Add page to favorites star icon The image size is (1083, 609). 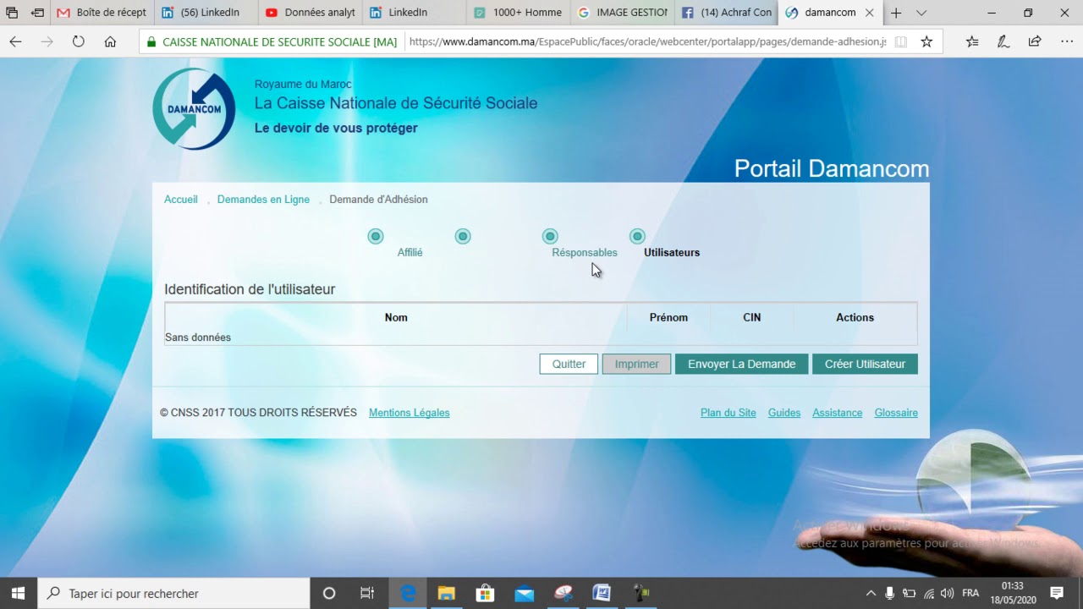[x=926, y=41]
